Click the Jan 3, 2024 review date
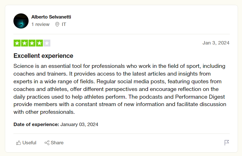The width and height of the screenshot is (242, 156). [216, 43]
